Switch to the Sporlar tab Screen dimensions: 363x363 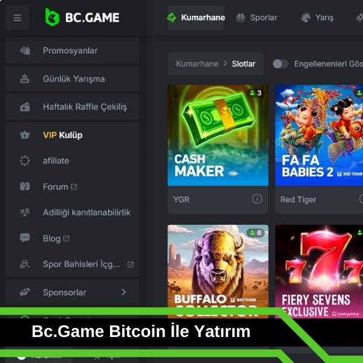257,18
